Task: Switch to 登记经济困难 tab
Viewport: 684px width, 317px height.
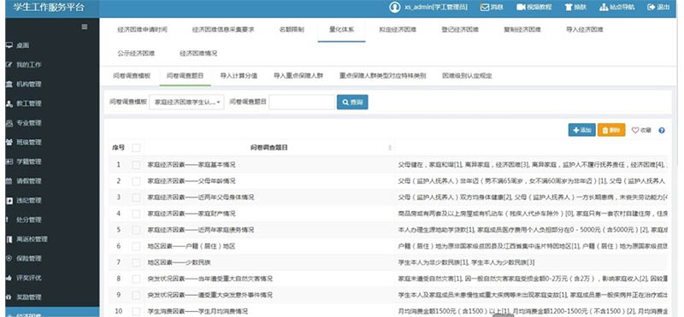Action: pyautogui.click(x=460, y=30)
